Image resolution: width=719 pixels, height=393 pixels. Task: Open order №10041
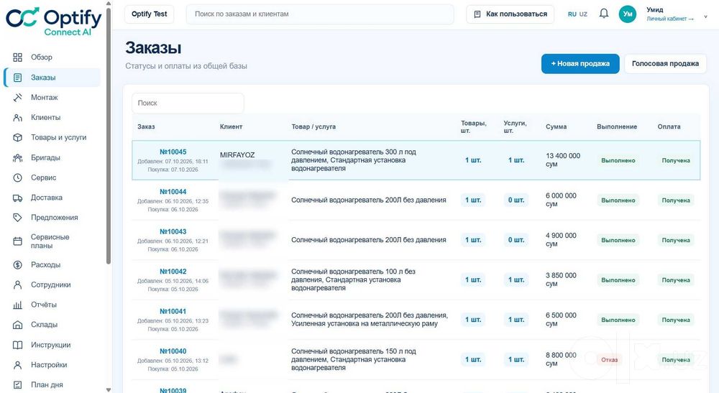173,312
